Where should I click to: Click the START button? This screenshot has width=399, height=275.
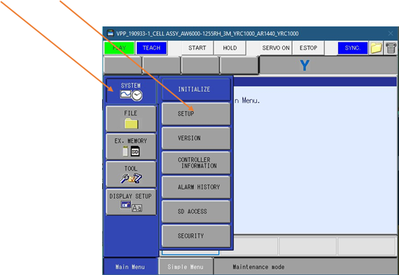197,48
